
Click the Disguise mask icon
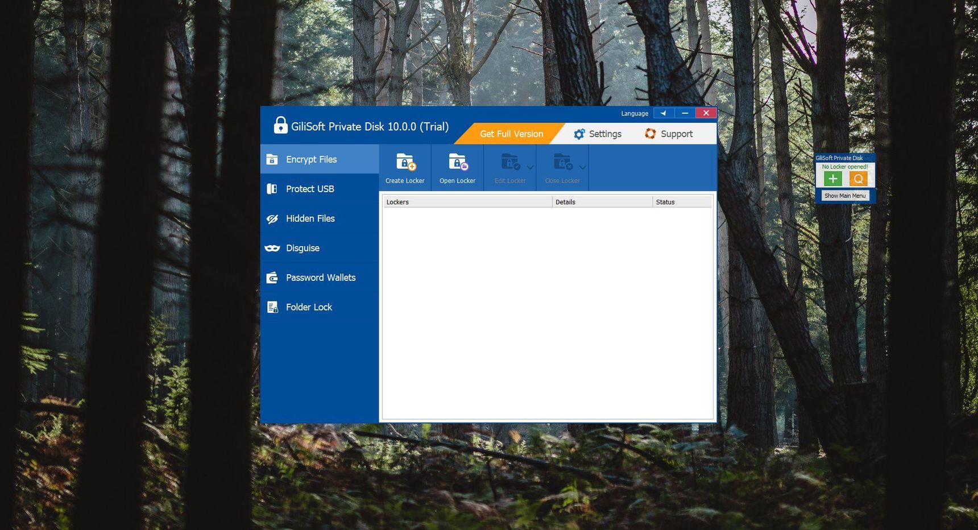[272, 249]
